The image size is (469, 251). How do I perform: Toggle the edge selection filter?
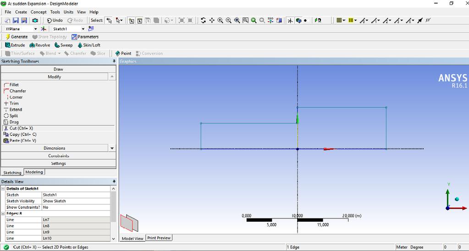coord(140,20)
